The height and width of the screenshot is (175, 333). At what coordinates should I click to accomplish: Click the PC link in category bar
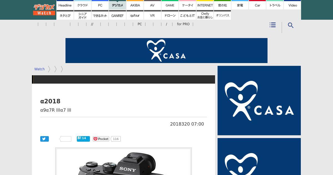[x=140, y=24]
